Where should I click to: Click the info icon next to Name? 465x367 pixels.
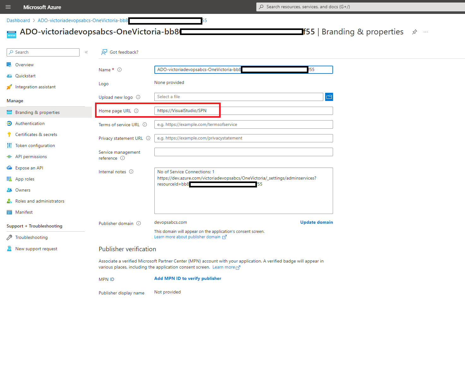click(120, 70)
